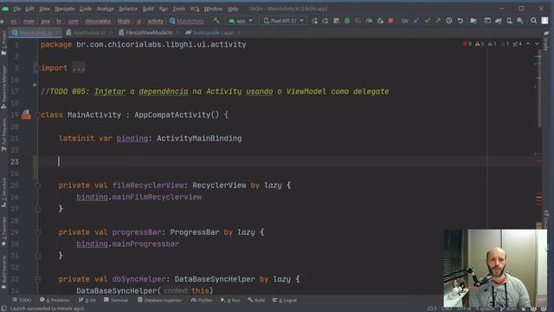Collapse the progressBar lazy block fold
The image size is (554, 312).
point(37,232)
